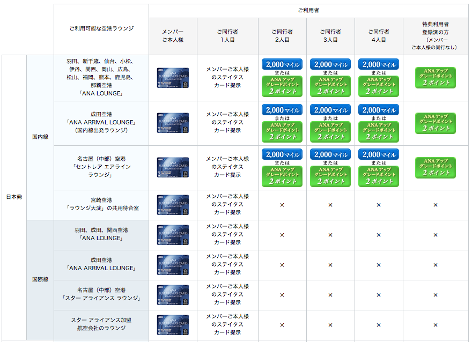Click the 名古屋（中部）空港「スター アライアンス ラウンジ」 cell
This screenshot has height=342, width=472.
point(101,294)
